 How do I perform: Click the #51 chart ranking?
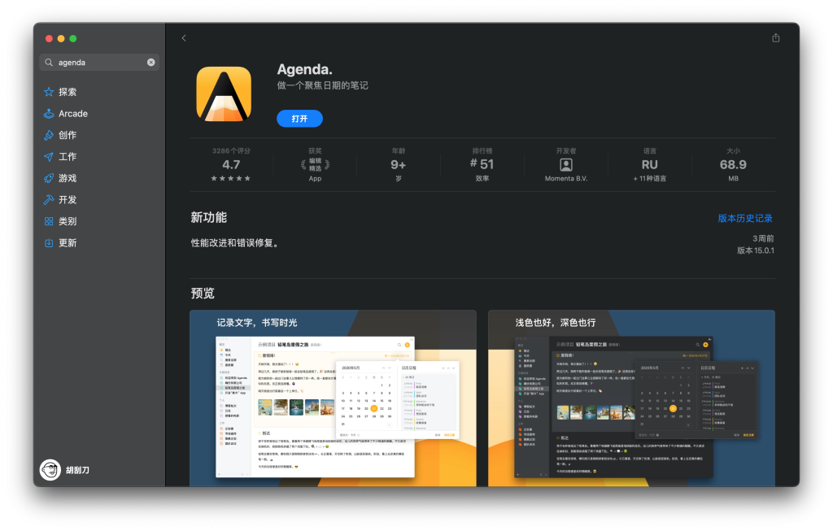482,164
